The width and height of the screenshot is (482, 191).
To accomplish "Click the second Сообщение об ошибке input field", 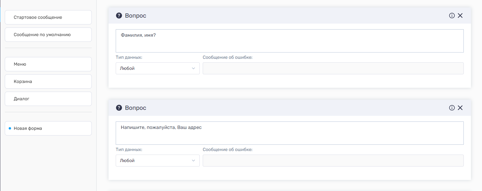I will click(333, 161).
